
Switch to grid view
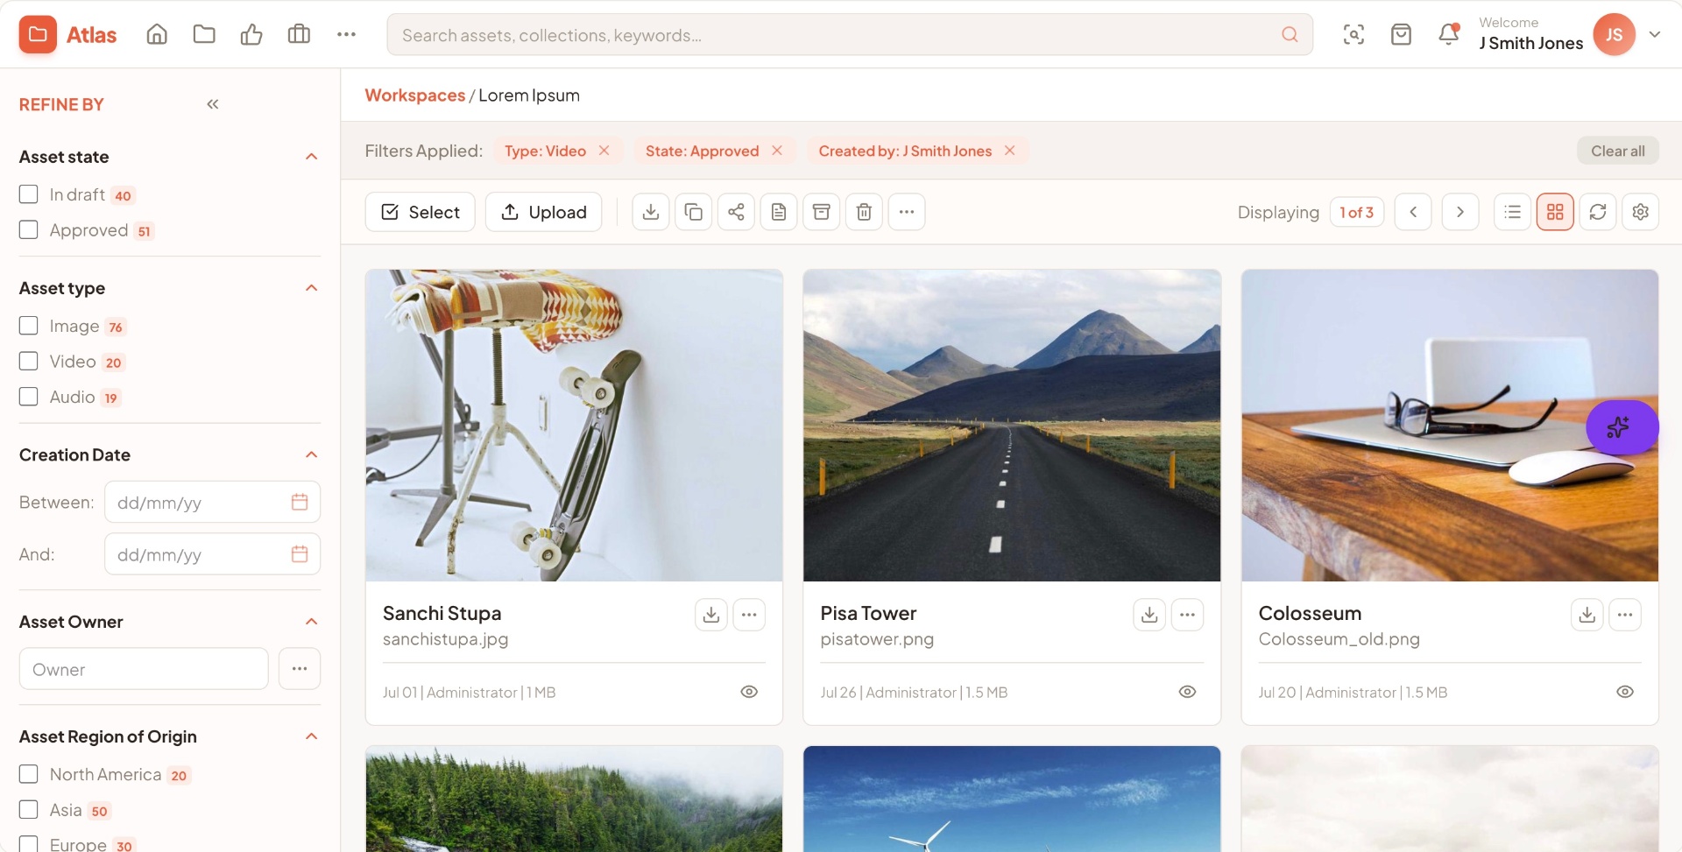coord(1555,212)
